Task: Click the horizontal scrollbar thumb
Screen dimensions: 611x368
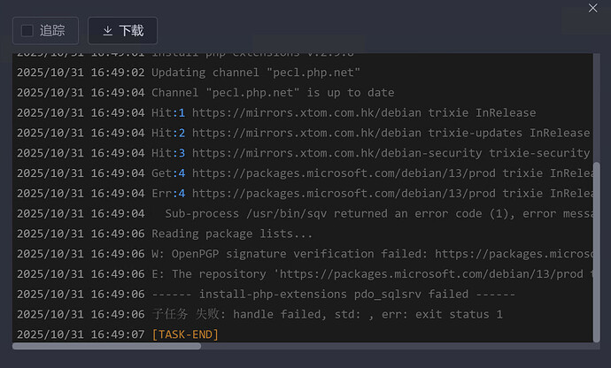Action: (106, 346)
